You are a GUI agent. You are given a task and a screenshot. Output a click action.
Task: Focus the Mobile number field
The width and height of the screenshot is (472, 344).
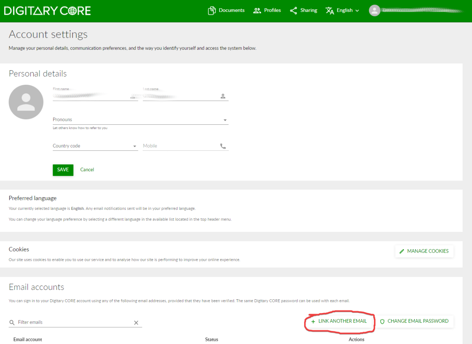185,146
